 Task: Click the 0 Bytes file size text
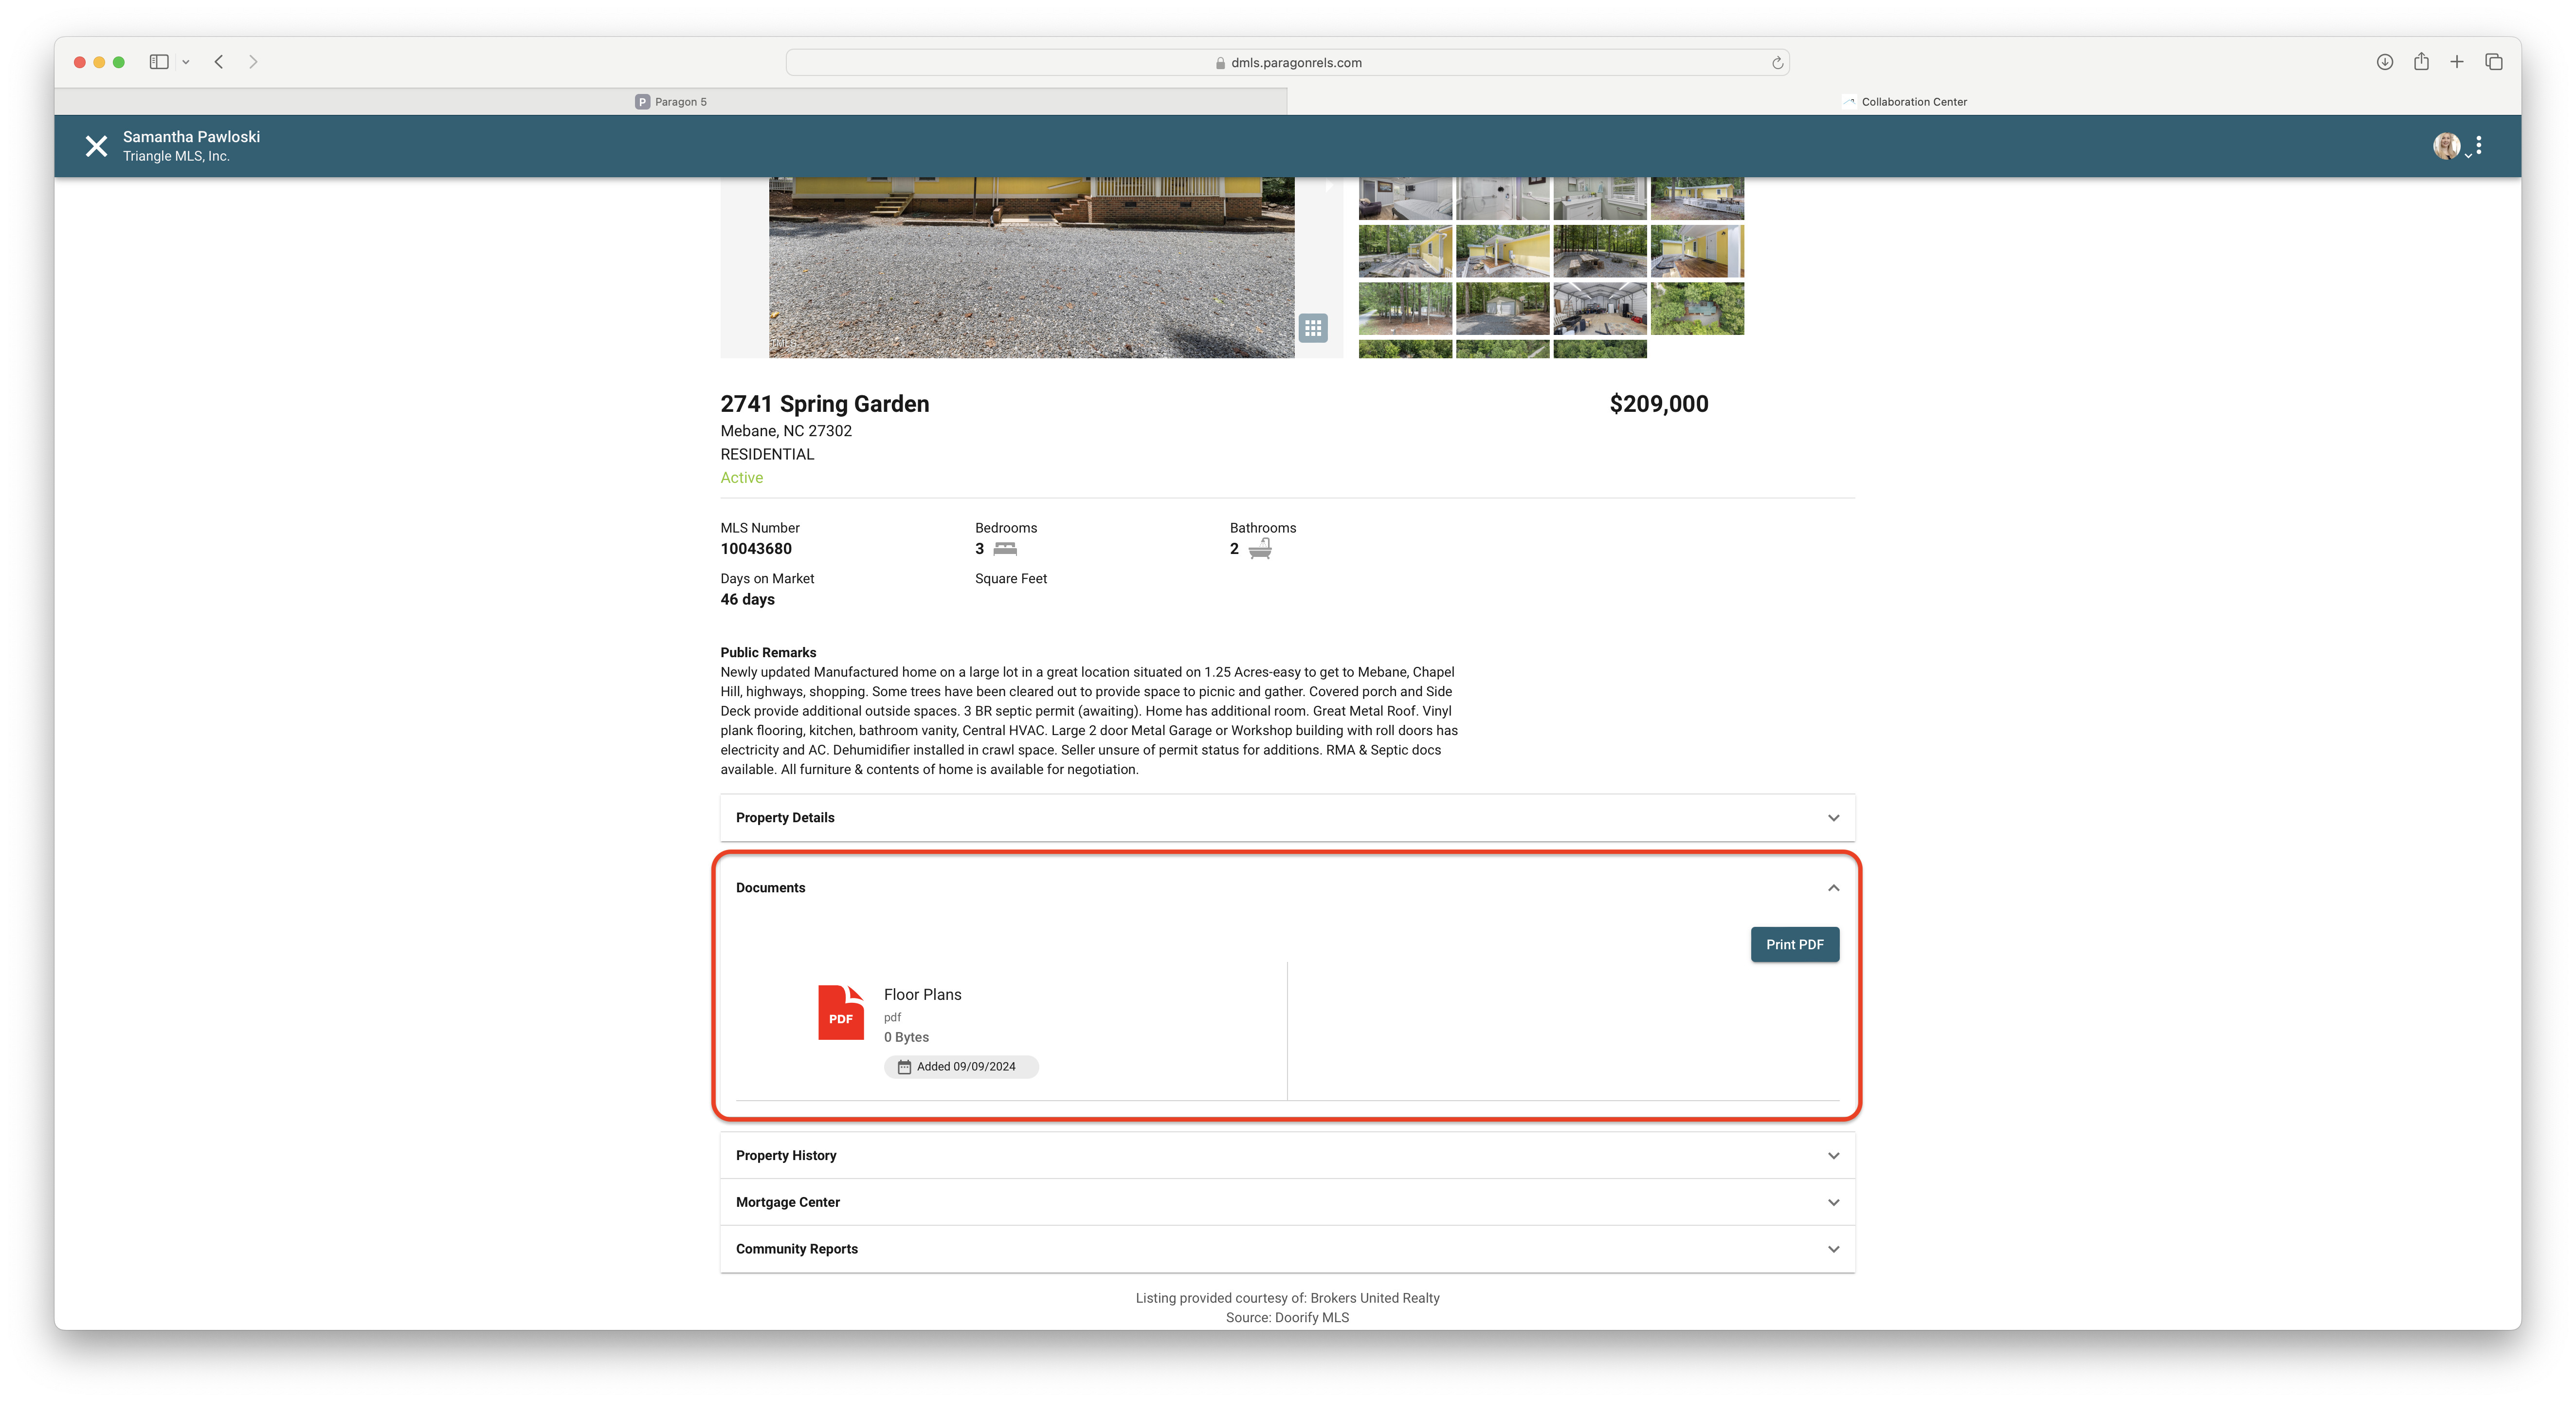point(906,1038)
